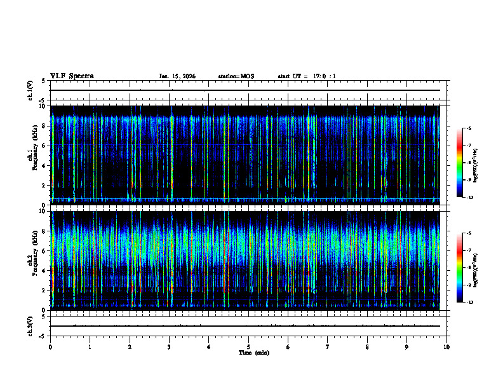Click the ch.2 color bar units label
The image size is (503, 389).
tap(476, 270)
